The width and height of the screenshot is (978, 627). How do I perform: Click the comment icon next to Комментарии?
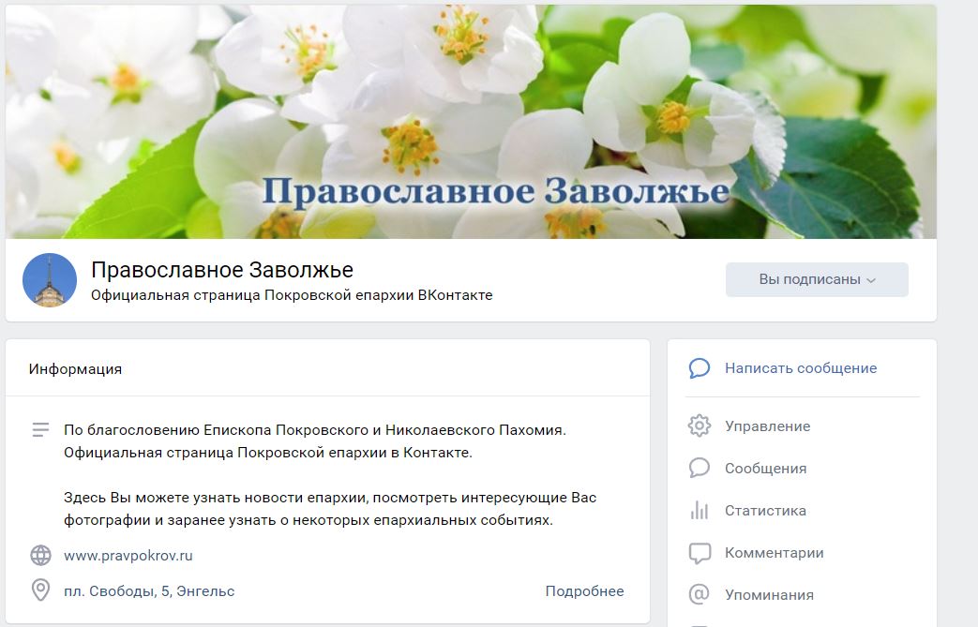point(700,553)
